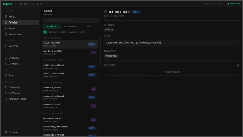Viewport: 243px width, 137px height.
Task: Open the Persona icon
Action: pyautogui.click(x=6, y=46)
